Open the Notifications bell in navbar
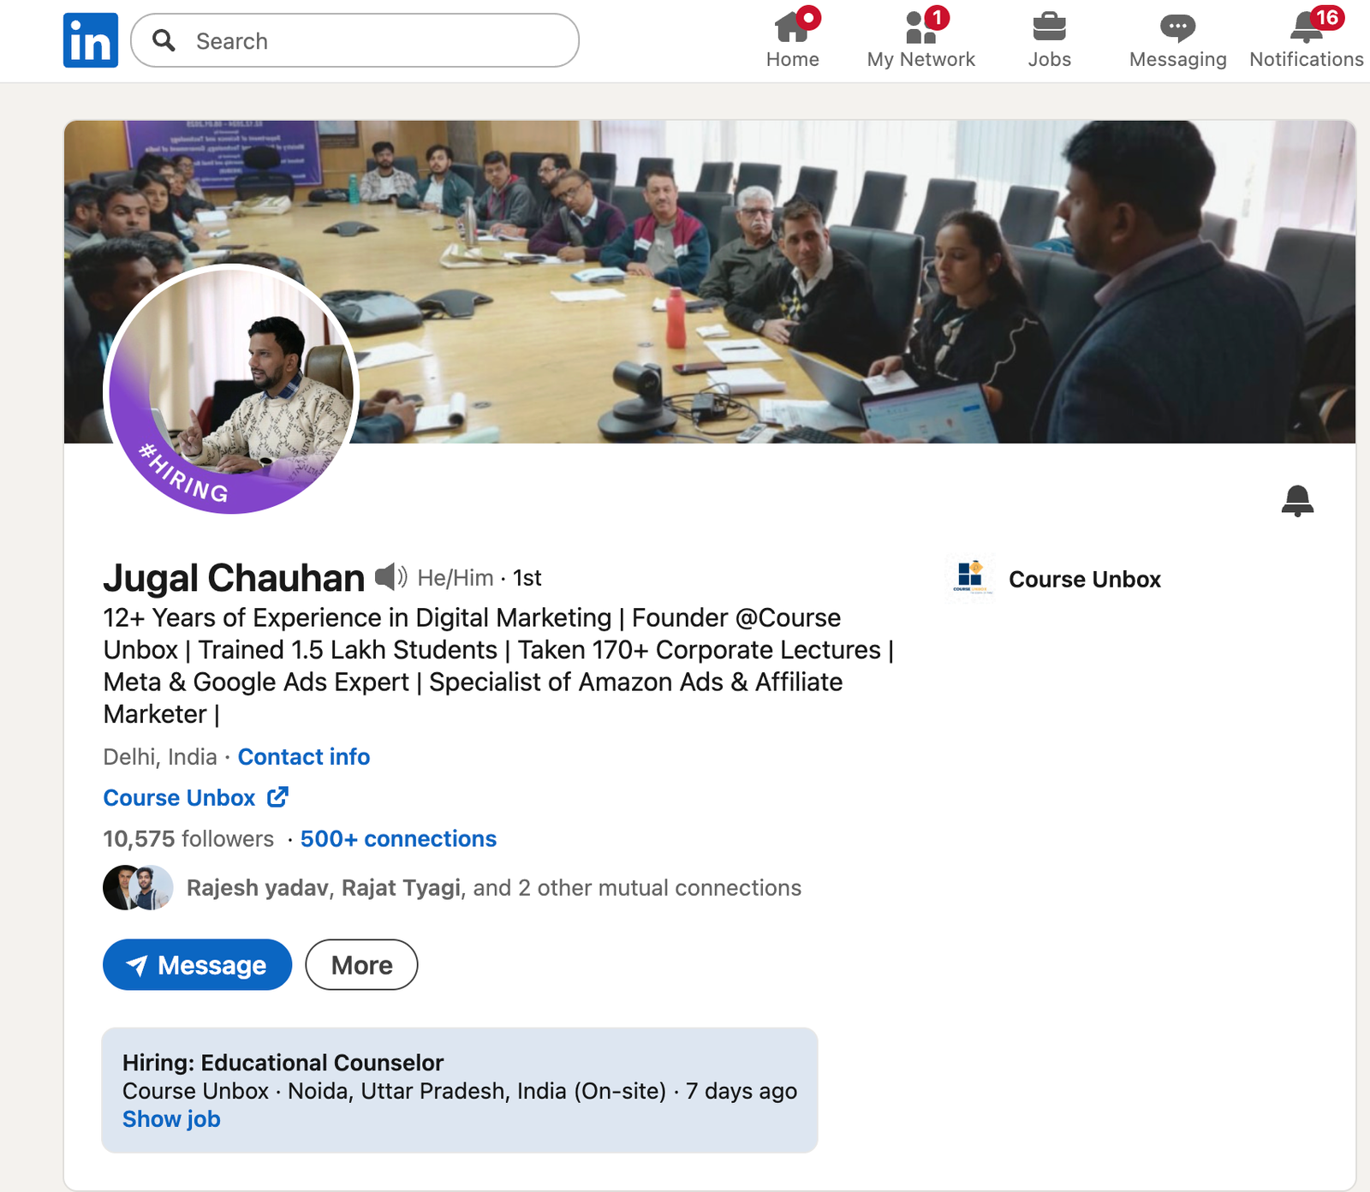This screenshot has height=1192, width=1370. click(1306, 28)
